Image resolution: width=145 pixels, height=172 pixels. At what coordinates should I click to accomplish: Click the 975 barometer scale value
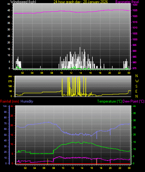coord(134,68)
